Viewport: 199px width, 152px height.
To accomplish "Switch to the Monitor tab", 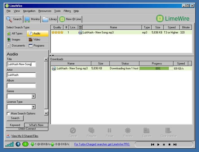I will (32, 19).
